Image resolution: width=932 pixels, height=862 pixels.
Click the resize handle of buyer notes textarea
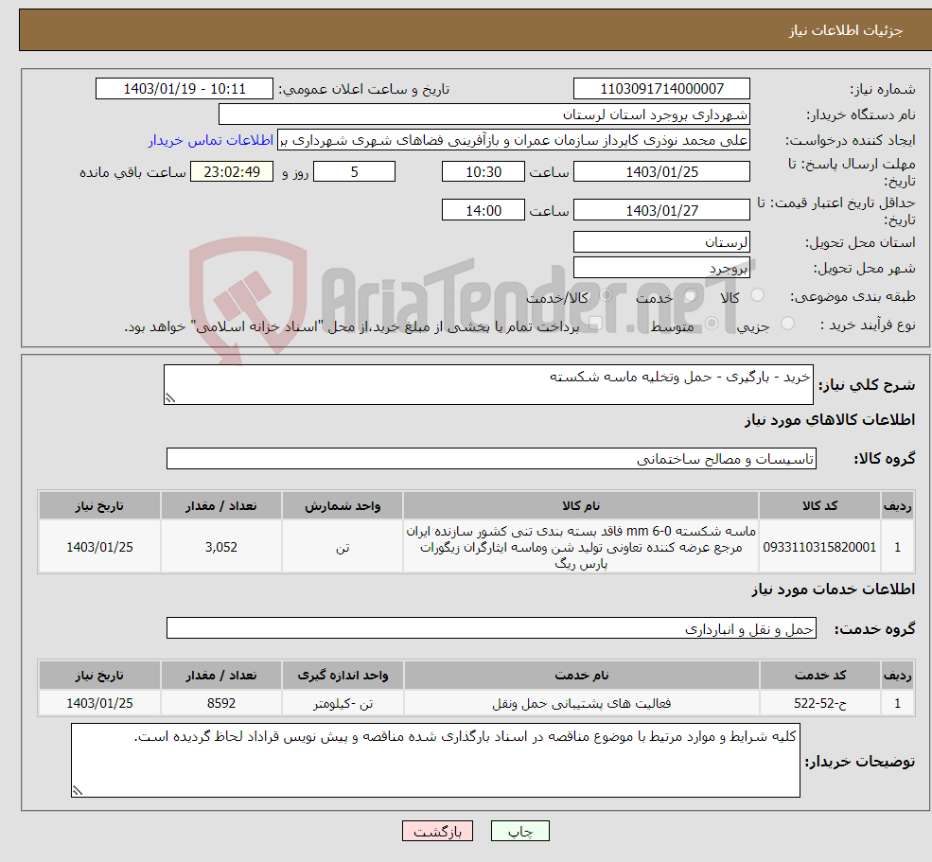[x=78, y=791]
